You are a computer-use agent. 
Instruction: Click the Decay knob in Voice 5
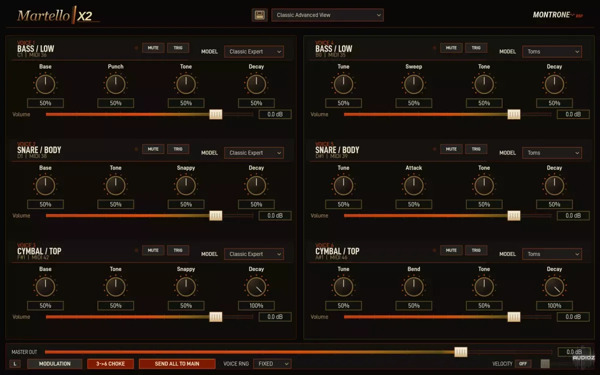pos(554,186)
